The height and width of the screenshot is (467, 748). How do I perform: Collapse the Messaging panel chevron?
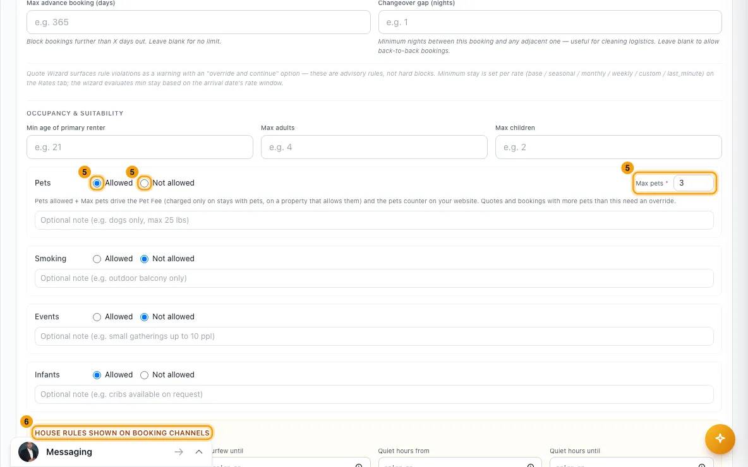[x=199, y=452]
